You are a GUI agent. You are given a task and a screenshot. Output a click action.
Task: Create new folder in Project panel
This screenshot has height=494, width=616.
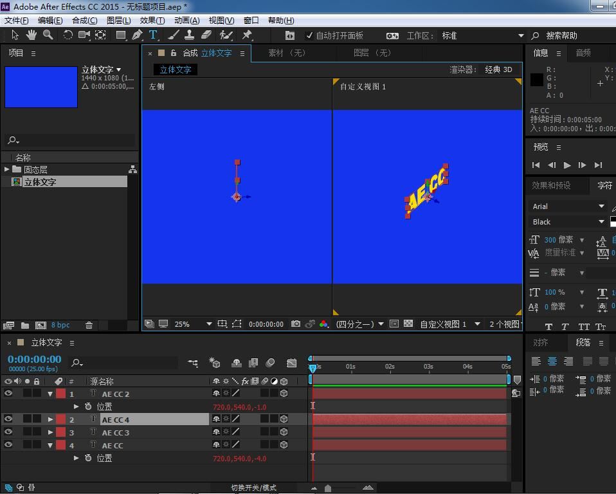click(24, 325)
